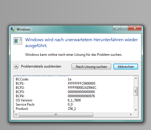
Task: Click the value '256_1'
Action: coord(72,109)
